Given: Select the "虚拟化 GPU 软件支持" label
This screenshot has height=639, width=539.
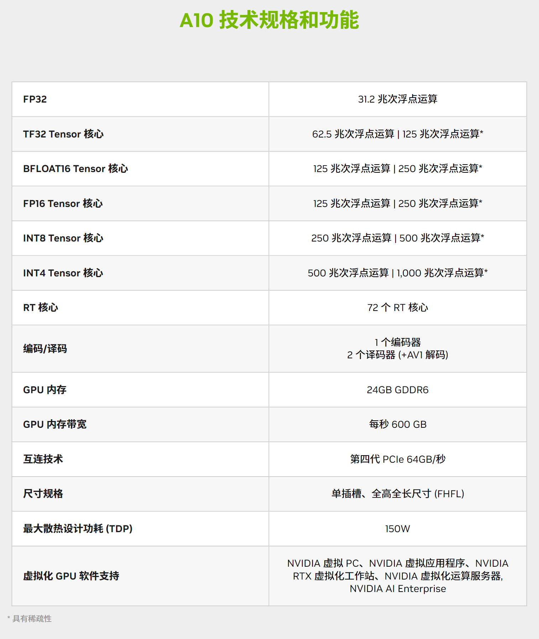Looking at the screenshot, I should tap(71, 576).
